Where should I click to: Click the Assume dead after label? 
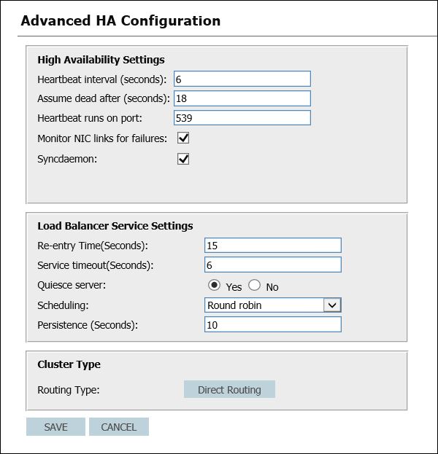(x=104, y=98)
